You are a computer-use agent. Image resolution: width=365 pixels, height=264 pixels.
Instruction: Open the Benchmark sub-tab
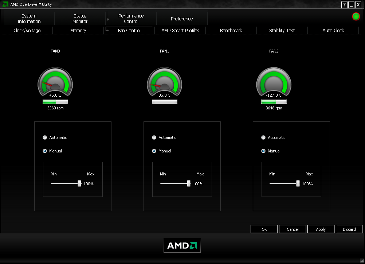click(231, 31)
